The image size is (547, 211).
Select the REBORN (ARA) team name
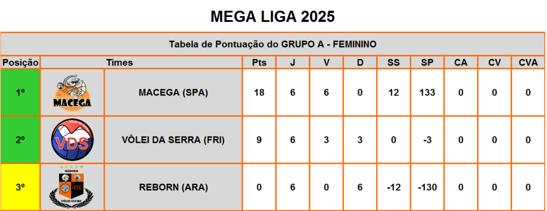click(x=173, y=188)
